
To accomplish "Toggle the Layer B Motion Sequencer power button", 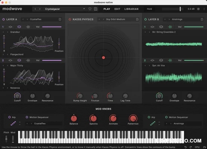I will (x=166, y=117).
